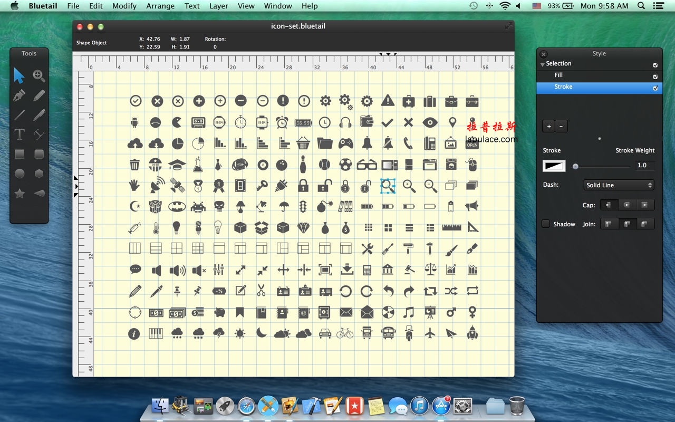This screenshot has height=422, width=675.
Task: Click the graduation cap icon on canvas
Action: pyautogui.click(x=177, y=164)
